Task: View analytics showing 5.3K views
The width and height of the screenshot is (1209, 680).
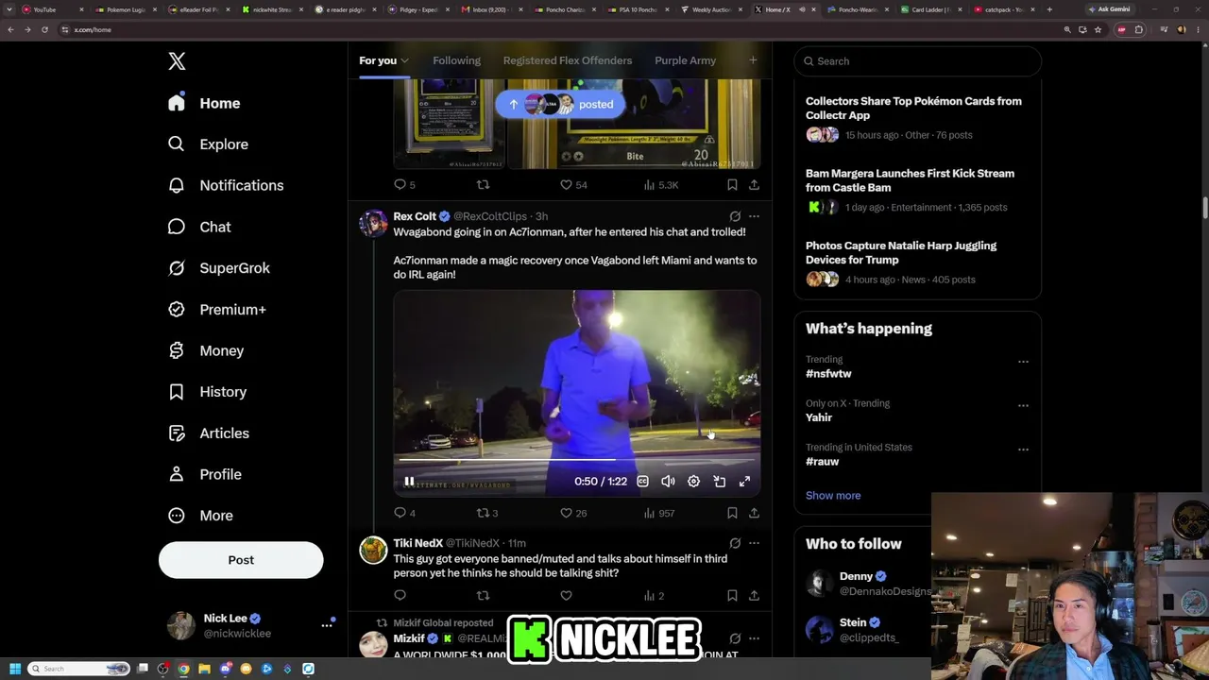Action: pyautogui.click(x=661, y=185)
